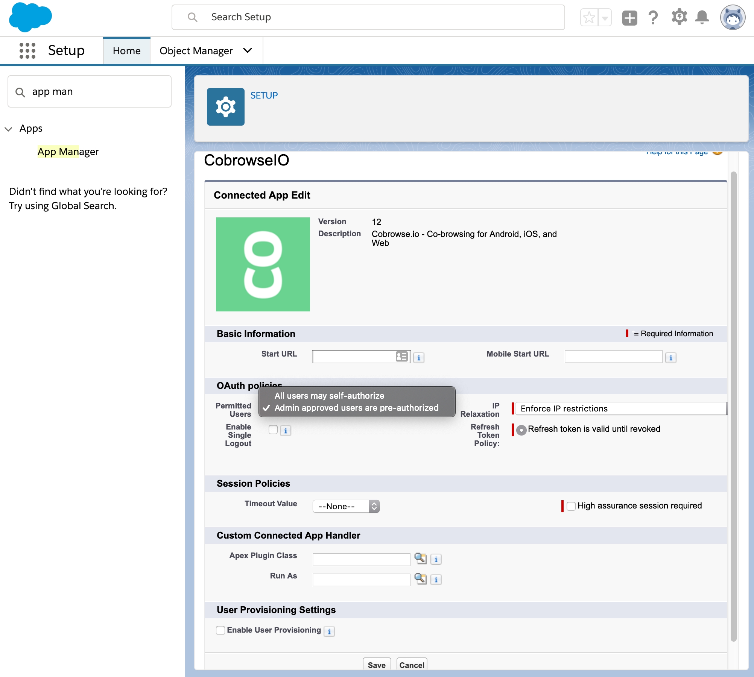
Task: Choose All users may self-authorize
Action: coord(357,396)
